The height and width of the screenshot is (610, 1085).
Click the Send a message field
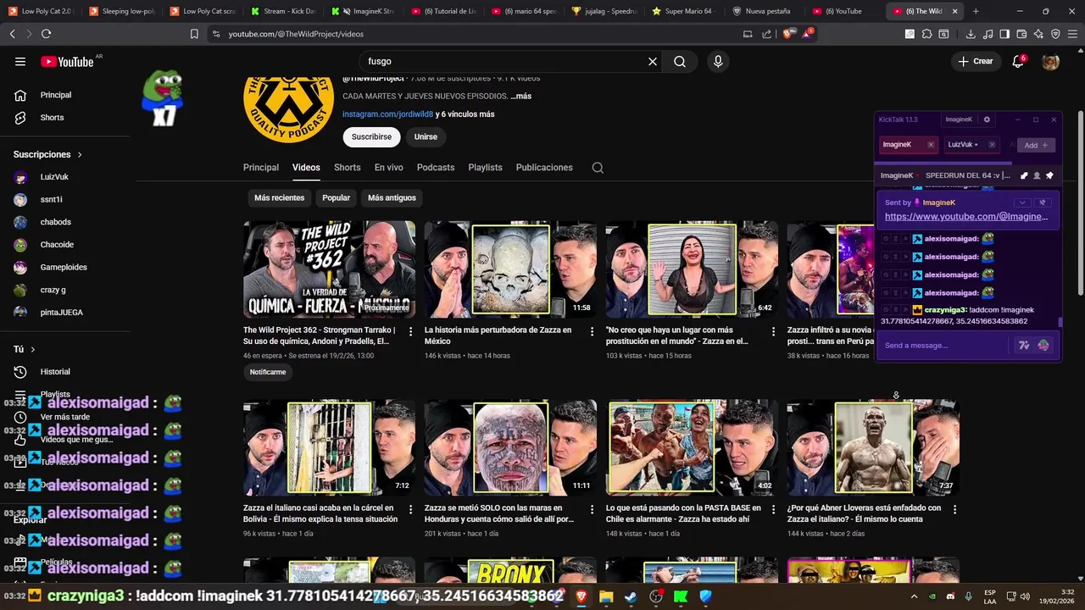(945, 346)
